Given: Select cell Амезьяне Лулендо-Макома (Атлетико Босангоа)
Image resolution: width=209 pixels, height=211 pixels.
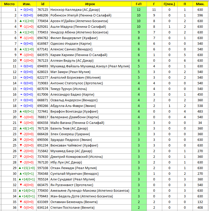Looking at the screenshot, I should click(90, 190).
